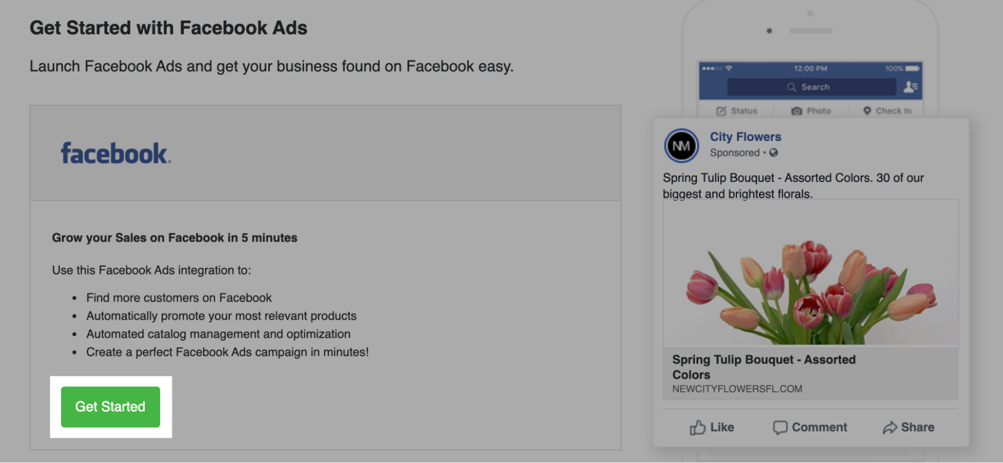This screenshot has height=463, width=1003.
Task: Click the Check In location pin icon
Action: [x=867, y=111]
